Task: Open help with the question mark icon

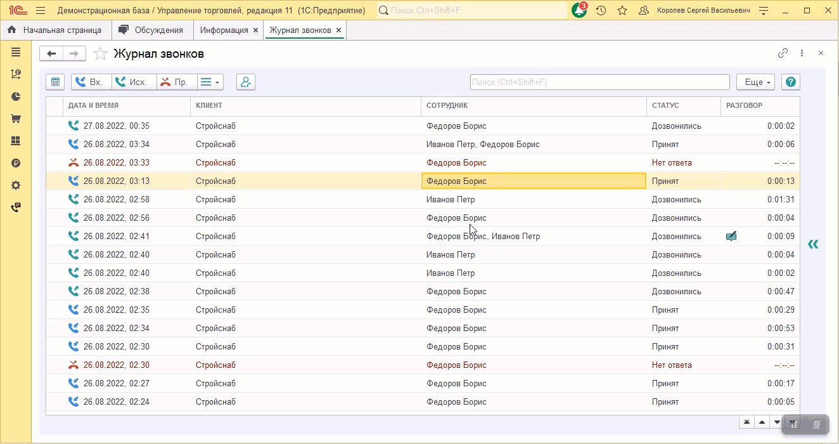Action: click(790, 82)
